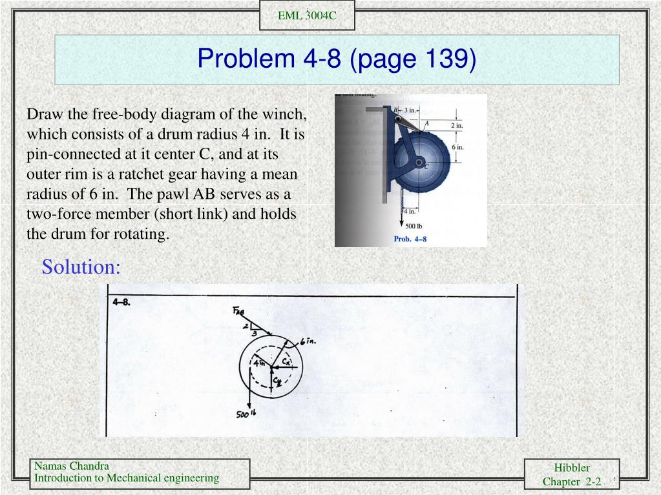Click the Prob. 4–8 figure caption
The width and height of the screenshot is (661, 495).
[x=410, y=239]
